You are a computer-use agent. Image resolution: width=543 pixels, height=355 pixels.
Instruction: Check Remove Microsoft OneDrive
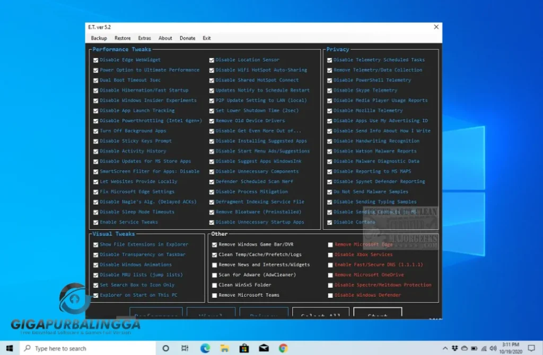[330, 275]
